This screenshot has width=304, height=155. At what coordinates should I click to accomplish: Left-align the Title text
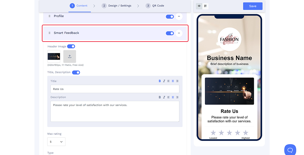pyautogui.click(x=168, y=81)
